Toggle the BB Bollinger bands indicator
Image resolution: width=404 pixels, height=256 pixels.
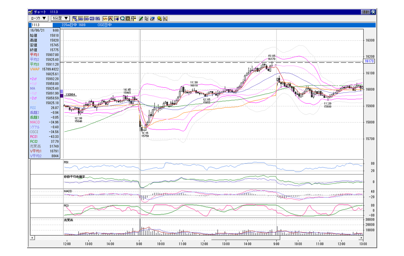pos(86,19)
